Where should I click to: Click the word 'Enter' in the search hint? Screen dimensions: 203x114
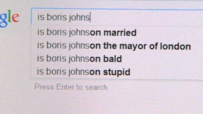pyautogui.click(x=65, y=87)
